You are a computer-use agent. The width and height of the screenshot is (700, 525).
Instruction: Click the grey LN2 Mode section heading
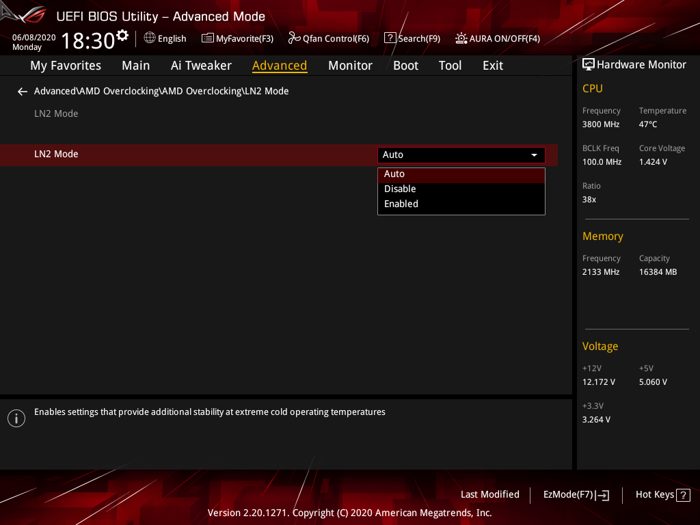[x=56, y=114]
